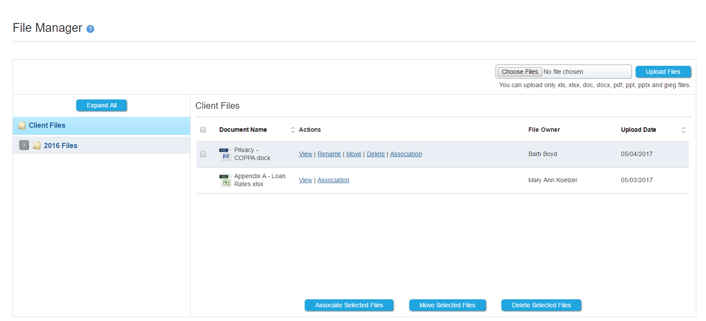Open the 2016 Files folder

coord(61,145)
